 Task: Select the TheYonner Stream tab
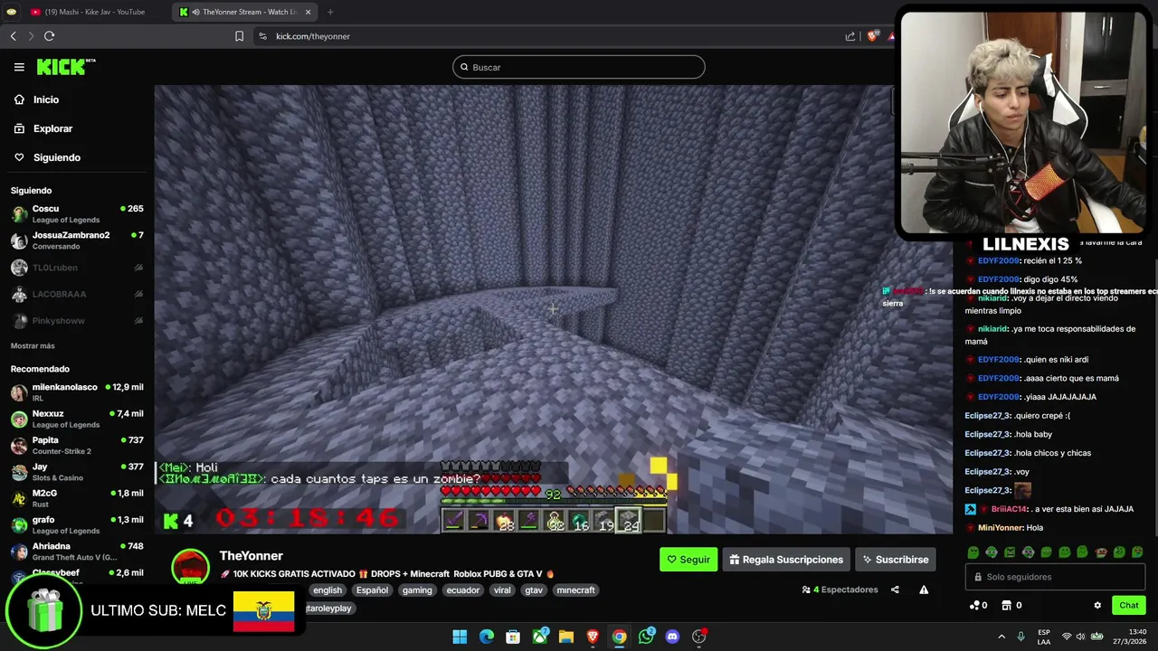click(x=244, y=12)
